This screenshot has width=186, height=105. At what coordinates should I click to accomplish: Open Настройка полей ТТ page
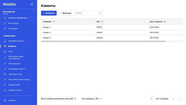(x=17, y=69)
